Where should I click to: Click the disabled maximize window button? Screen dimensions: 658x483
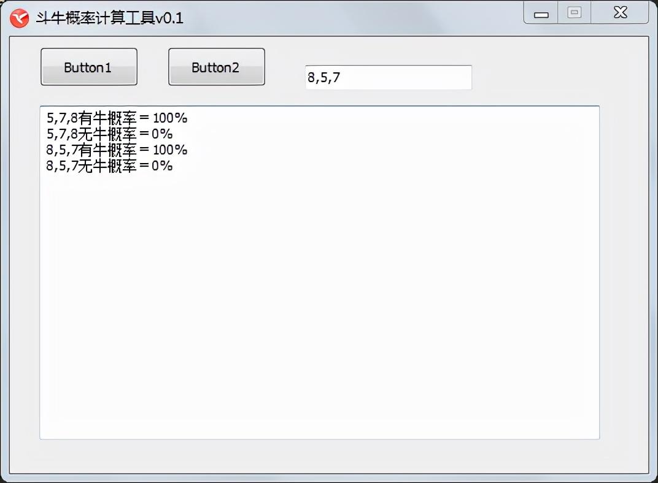pyautogui.click(x=574, y=13)
